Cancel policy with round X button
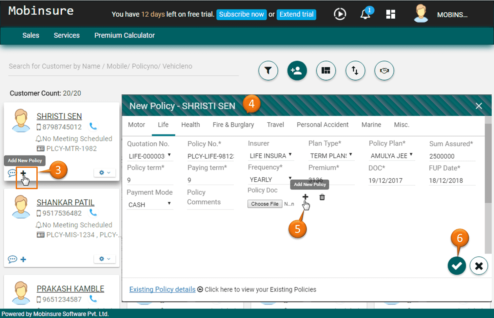The width and height of the screenshot is (494, 318). tap(479, 266)
